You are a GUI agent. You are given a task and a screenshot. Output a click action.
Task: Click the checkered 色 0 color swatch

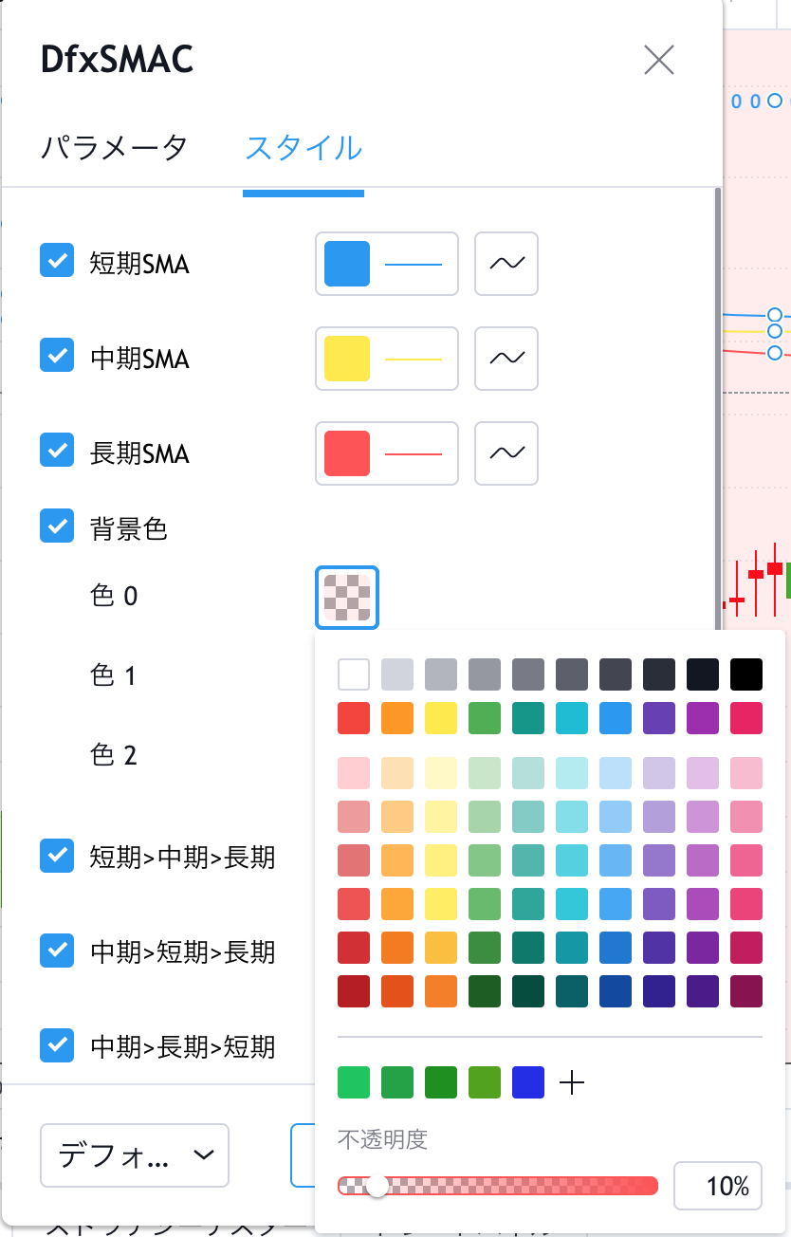pyautogui.click(x=347, y=598)
